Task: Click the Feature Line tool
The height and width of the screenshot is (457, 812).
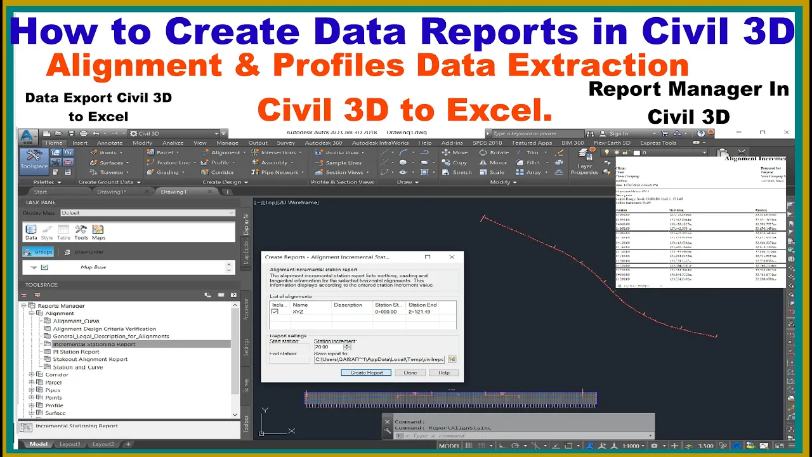Action: point(169,162)
